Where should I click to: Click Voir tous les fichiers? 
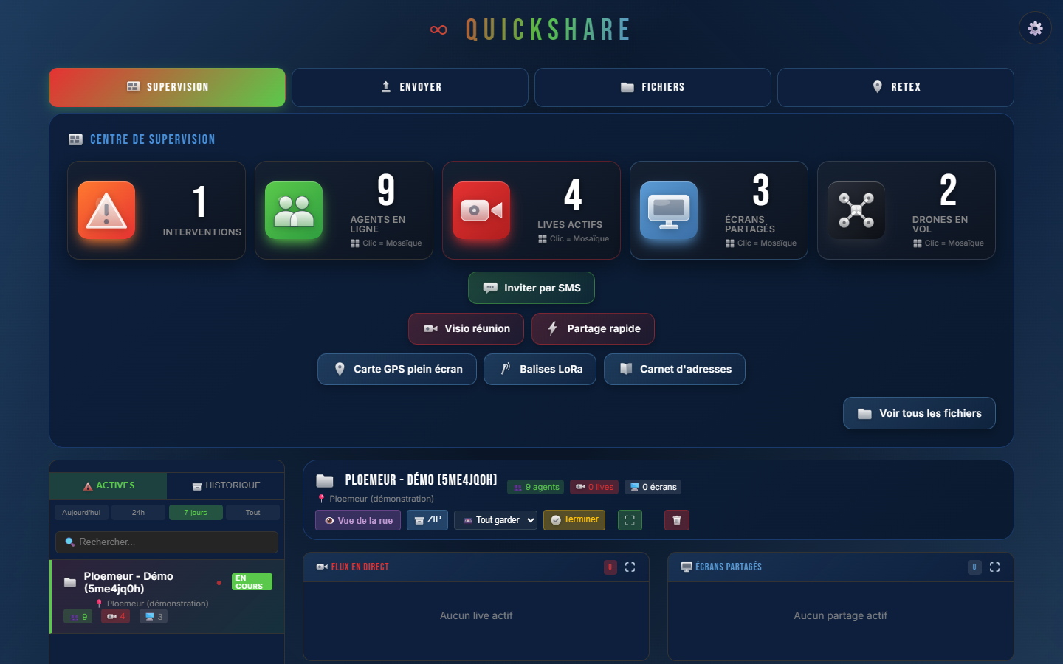click(x=919, y=413)
